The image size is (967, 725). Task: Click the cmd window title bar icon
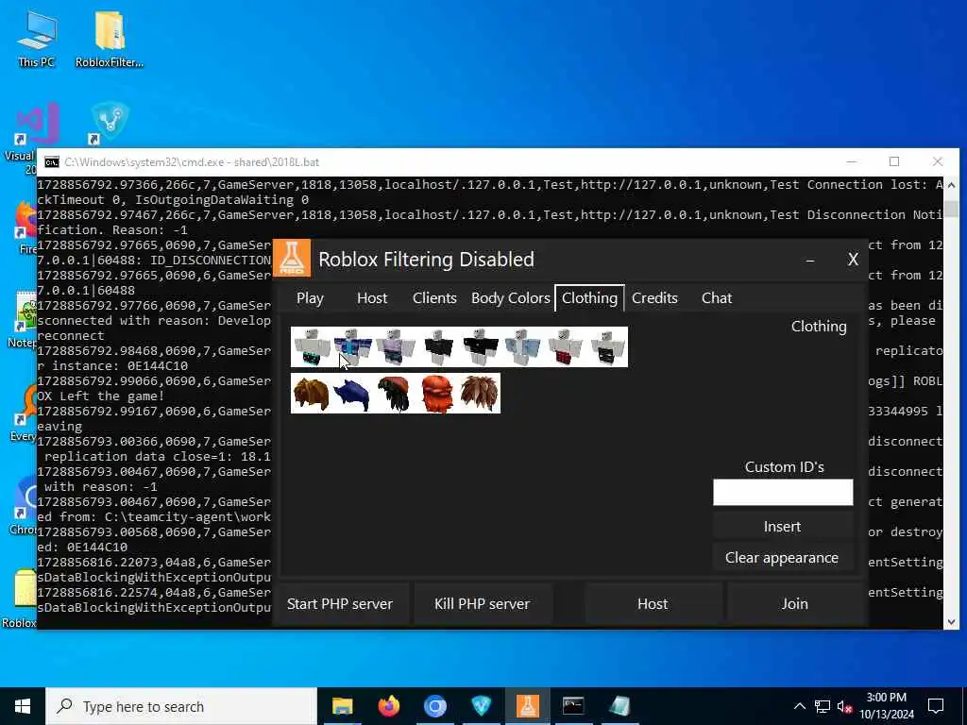pyautogui.click(x=52, y=162)
